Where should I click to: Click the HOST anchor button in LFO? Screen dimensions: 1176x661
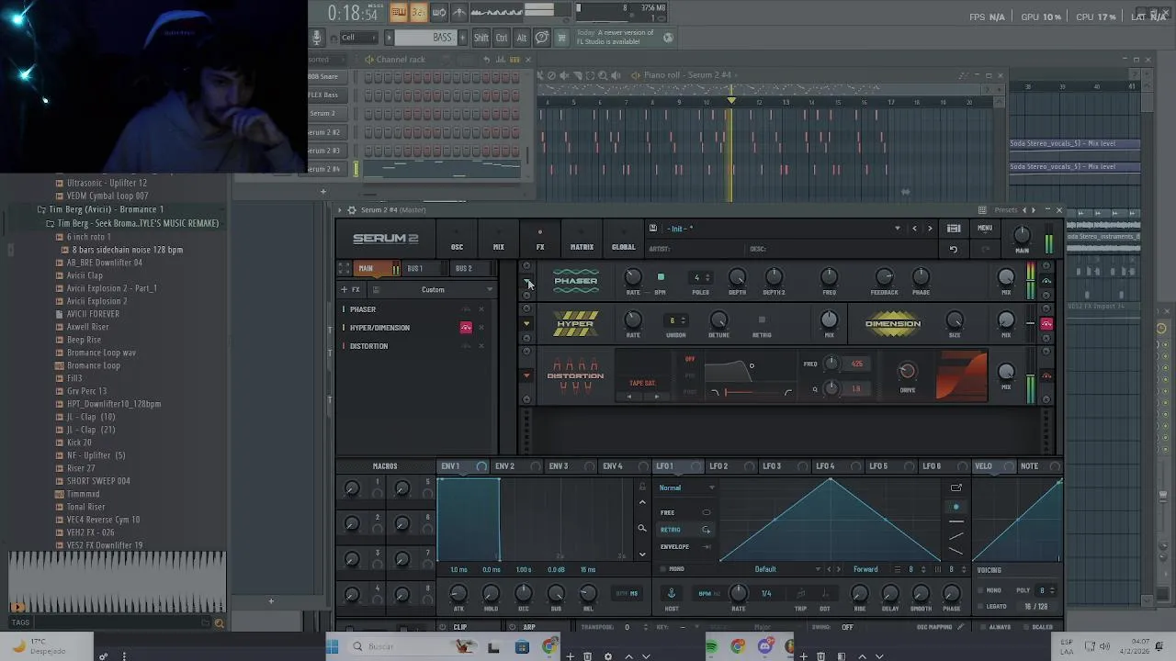[672, 593]
